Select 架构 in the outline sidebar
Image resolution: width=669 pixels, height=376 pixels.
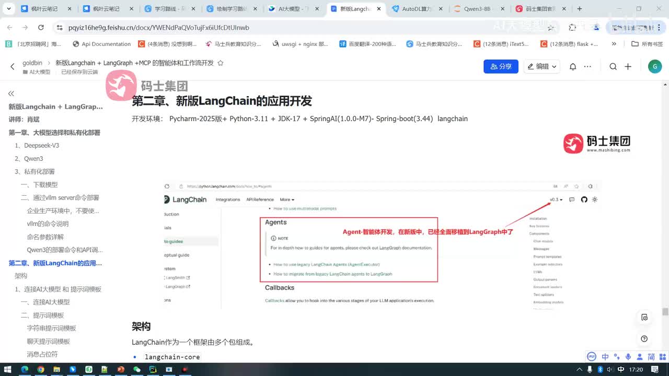click(x=21, y=276)
